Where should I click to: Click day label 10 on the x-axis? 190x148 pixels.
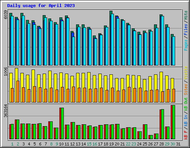61,144
